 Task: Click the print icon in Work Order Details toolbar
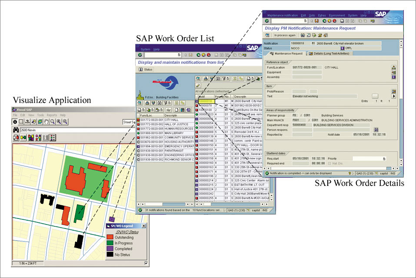[x=342, y=21]
